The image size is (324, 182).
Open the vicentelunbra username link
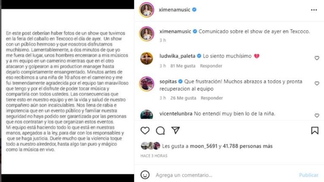click(176, 114)
